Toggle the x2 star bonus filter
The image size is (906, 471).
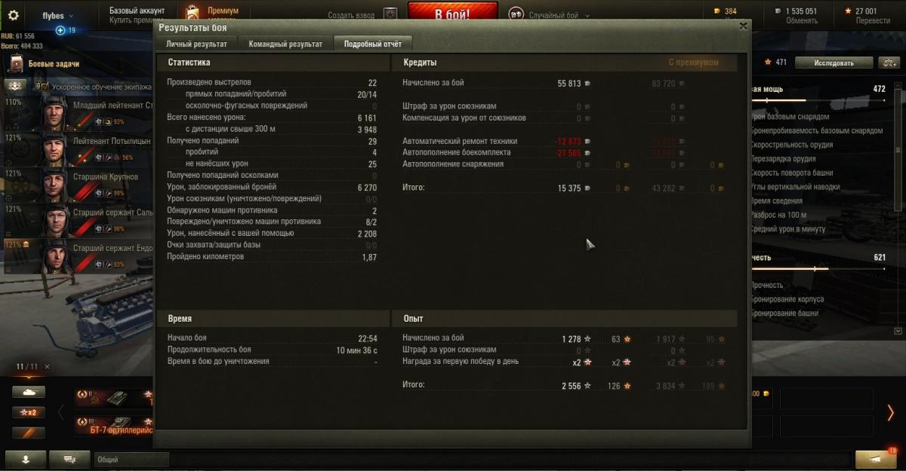click(29, 412)
